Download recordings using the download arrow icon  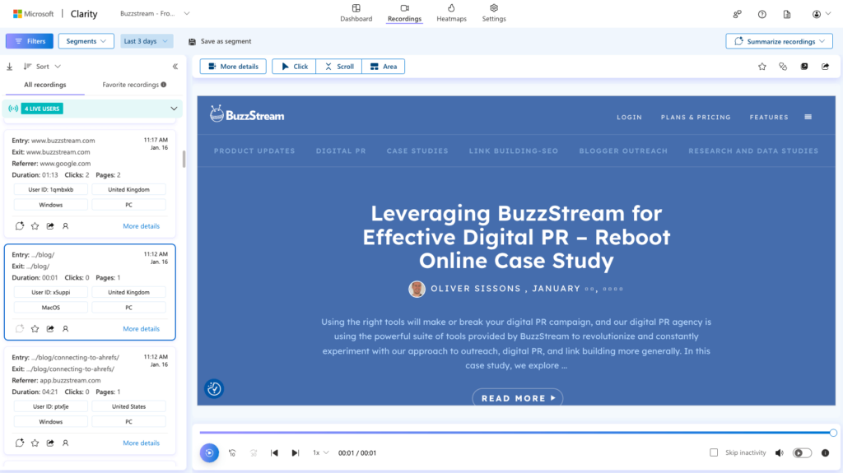(x=10, y=67)
